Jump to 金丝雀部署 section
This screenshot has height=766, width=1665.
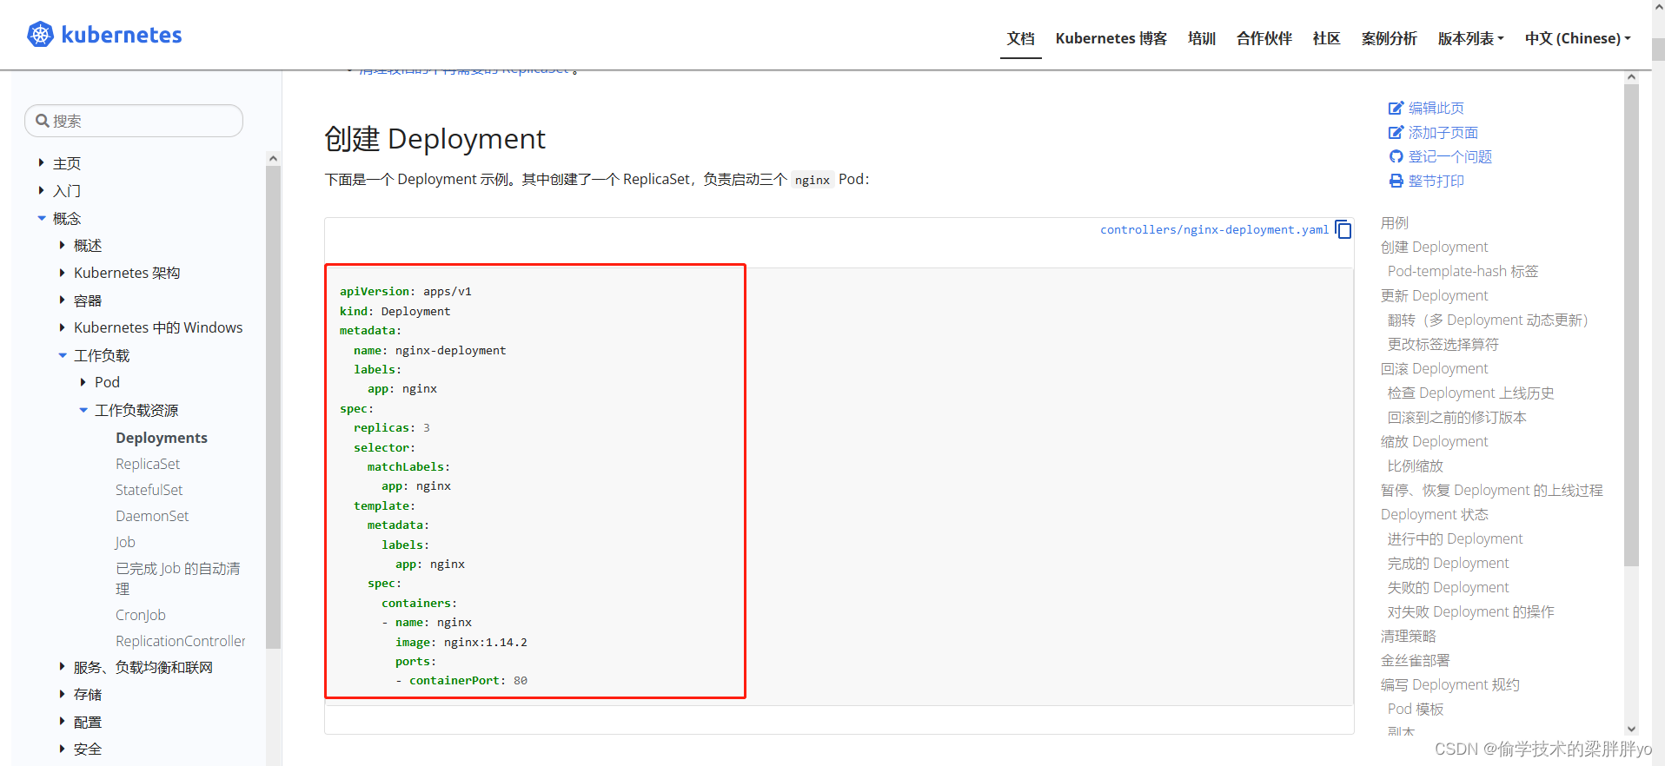[x=1415, y=660]
